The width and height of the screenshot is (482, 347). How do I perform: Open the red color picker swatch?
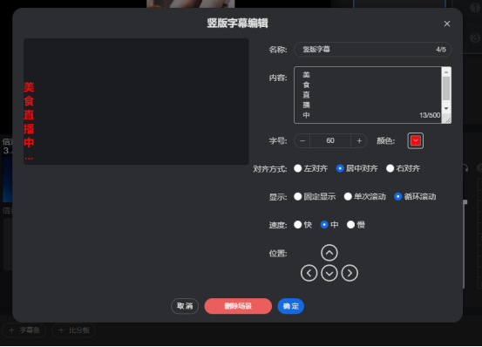pos(415,140)
